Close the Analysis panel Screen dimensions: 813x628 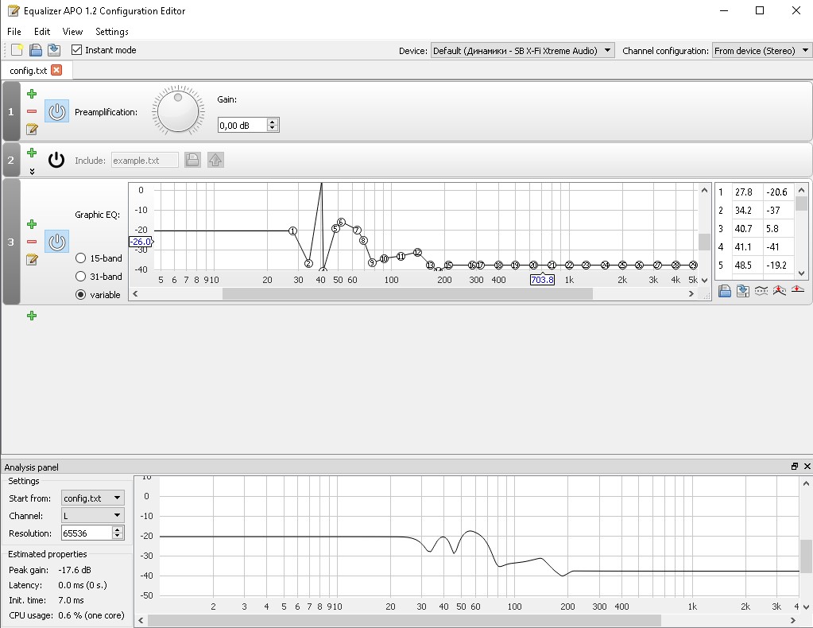pyautogui.click(x=807, y=467)
